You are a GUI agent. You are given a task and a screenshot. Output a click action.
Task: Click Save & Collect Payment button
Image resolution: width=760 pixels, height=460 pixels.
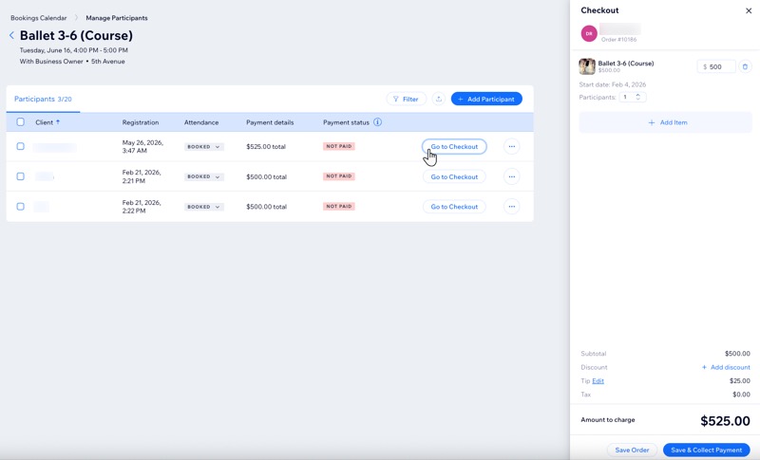[x=706, y=450]
